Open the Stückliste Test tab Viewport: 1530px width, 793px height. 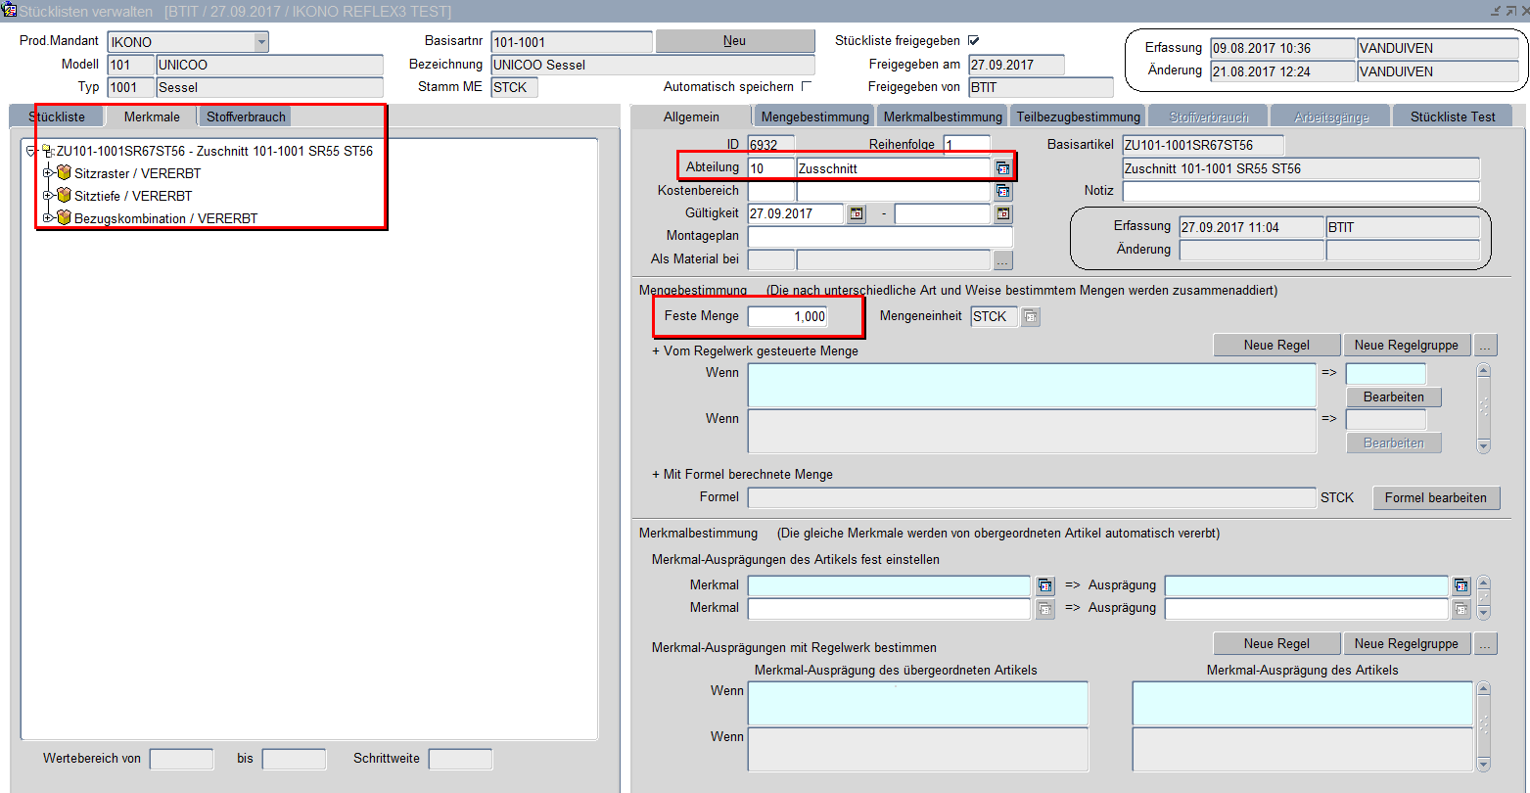coord(1452,117)
